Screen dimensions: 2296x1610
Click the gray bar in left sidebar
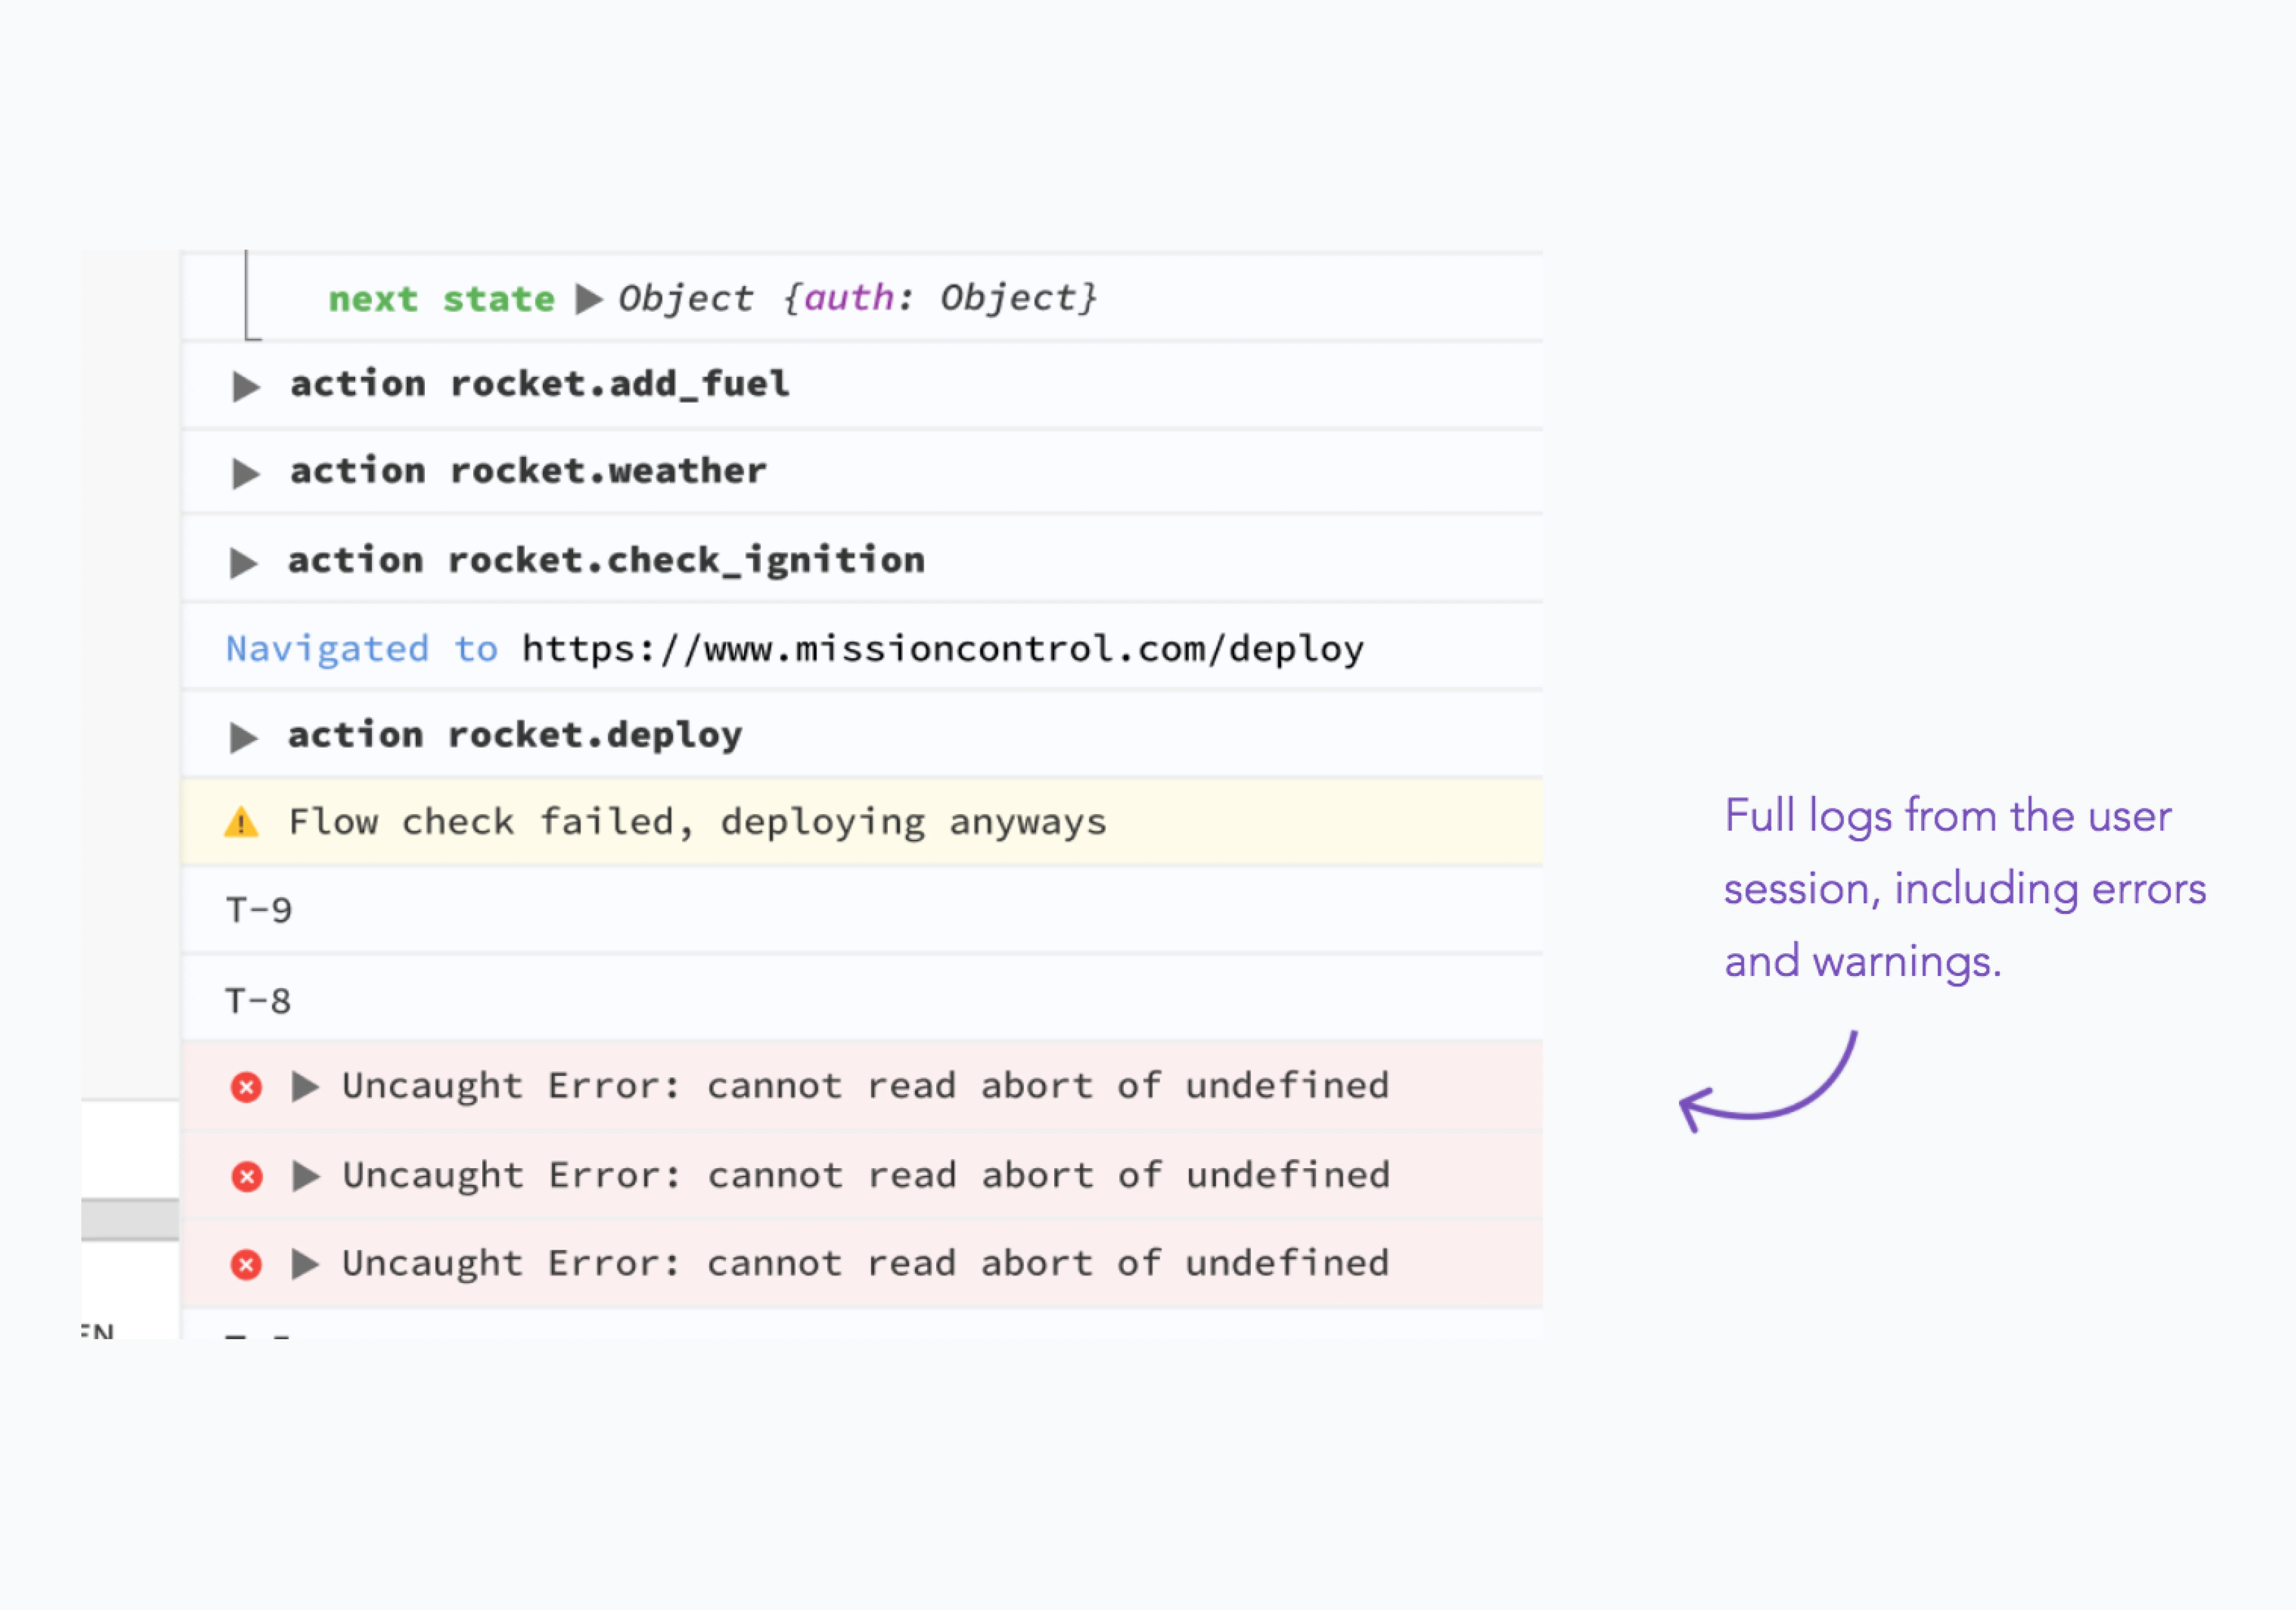click(130, 1219)
